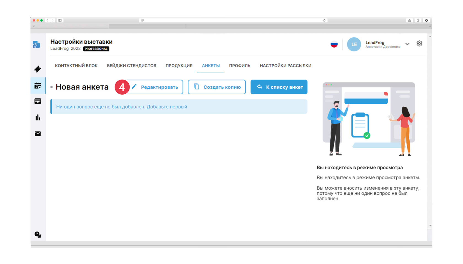Switch to Контактный блок tab
The image size is (463, 264).
[x=76, y=66]
